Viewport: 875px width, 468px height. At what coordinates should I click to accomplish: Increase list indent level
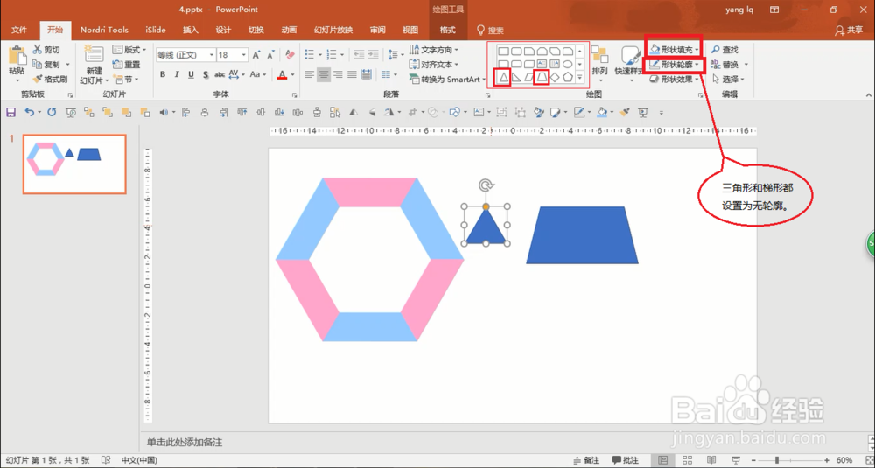[x=374, y=54]
